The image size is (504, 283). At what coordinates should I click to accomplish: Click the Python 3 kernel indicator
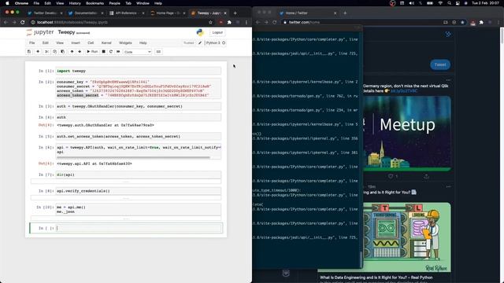[215, 42]
